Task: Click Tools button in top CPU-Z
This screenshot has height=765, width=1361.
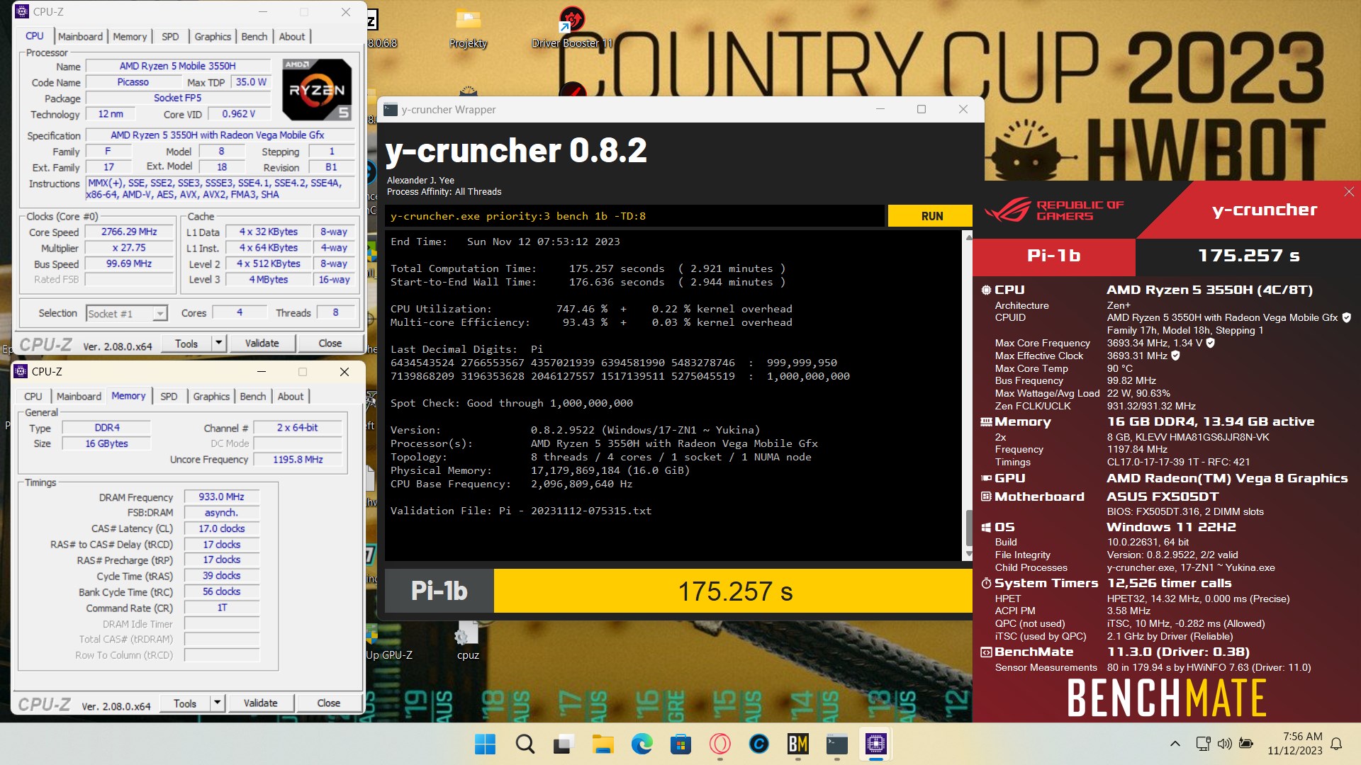Action: coord(186,344)
